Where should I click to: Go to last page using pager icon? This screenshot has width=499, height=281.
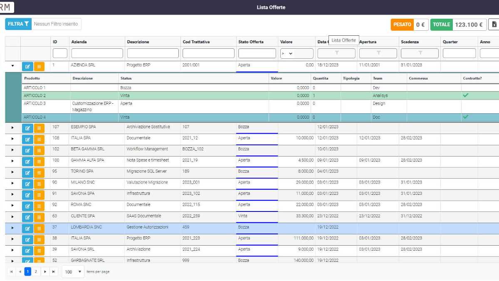[x=53, y=272]
